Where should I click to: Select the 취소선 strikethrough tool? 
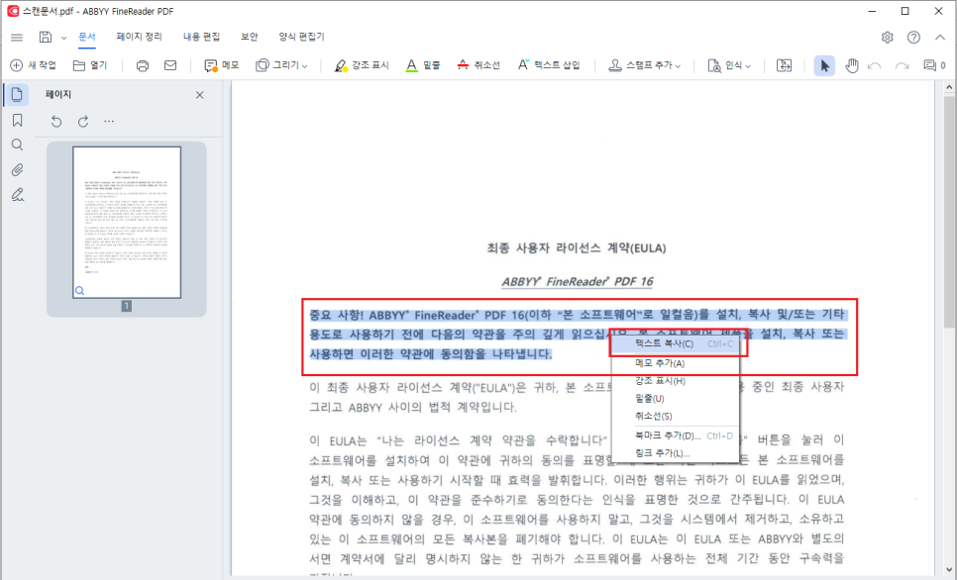pos(478,65)
